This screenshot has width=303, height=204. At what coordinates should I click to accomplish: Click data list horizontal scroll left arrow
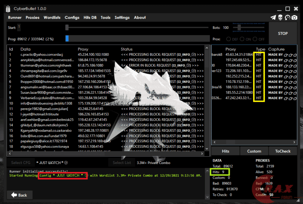coord(10,154)
